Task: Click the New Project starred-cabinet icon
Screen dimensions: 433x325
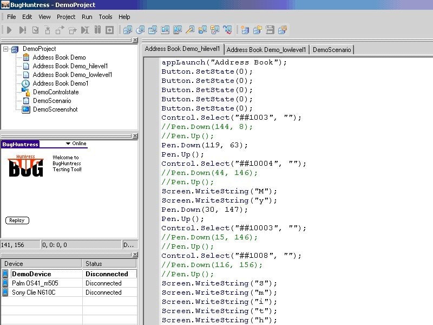Action: point(245,30)
